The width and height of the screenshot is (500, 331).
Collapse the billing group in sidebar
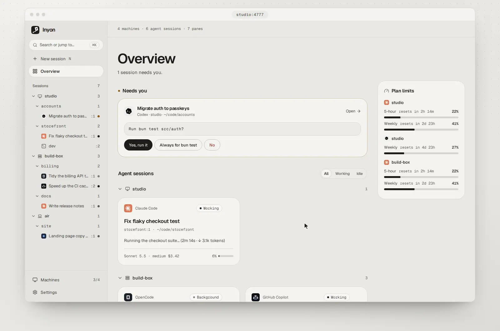(37, 166)
